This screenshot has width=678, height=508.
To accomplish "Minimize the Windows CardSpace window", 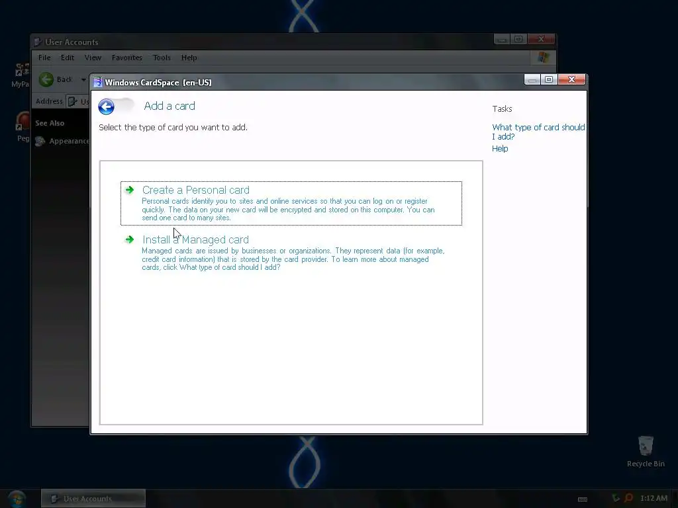I will (532, 79).
